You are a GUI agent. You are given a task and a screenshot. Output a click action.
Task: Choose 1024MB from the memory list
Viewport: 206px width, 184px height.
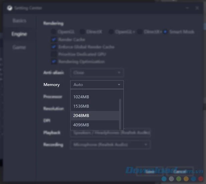95,97
